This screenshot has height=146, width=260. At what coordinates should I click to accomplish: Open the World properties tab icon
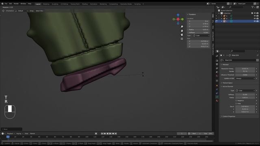[217, 76]
